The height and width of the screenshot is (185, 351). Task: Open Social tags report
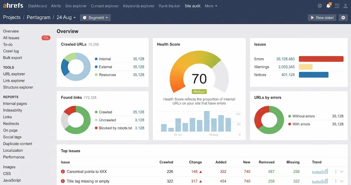point(12,137)
